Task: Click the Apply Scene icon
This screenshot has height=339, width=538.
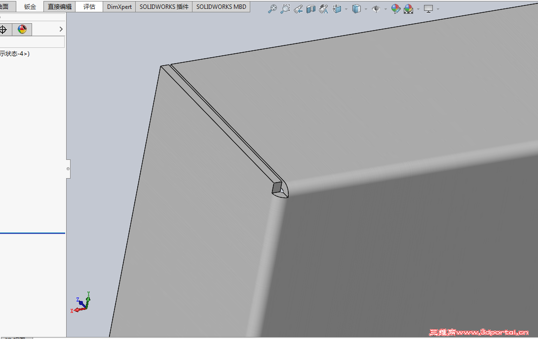Action: (408, 9)
